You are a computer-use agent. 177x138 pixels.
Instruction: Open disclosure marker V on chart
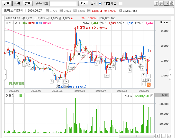[x=110, y=68]
